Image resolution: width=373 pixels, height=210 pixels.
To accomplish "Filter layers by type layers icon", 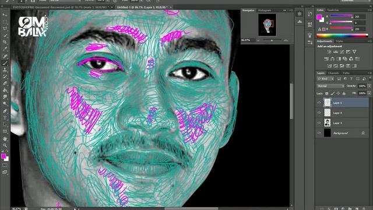I will coord(351,79).
